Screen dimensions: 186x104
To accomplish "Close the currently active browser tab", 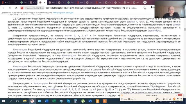I will pyautogui.click(x=44, y=3).
